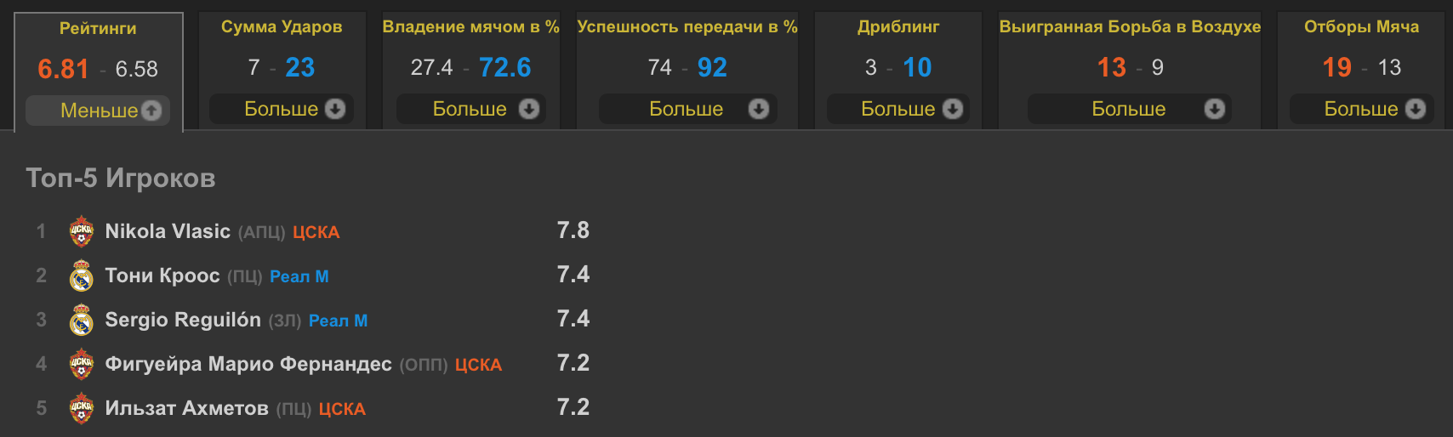The image size is (1453, 437).
Task: Click CSKA crest beside Nikola Vlasic
Action: 82,231
